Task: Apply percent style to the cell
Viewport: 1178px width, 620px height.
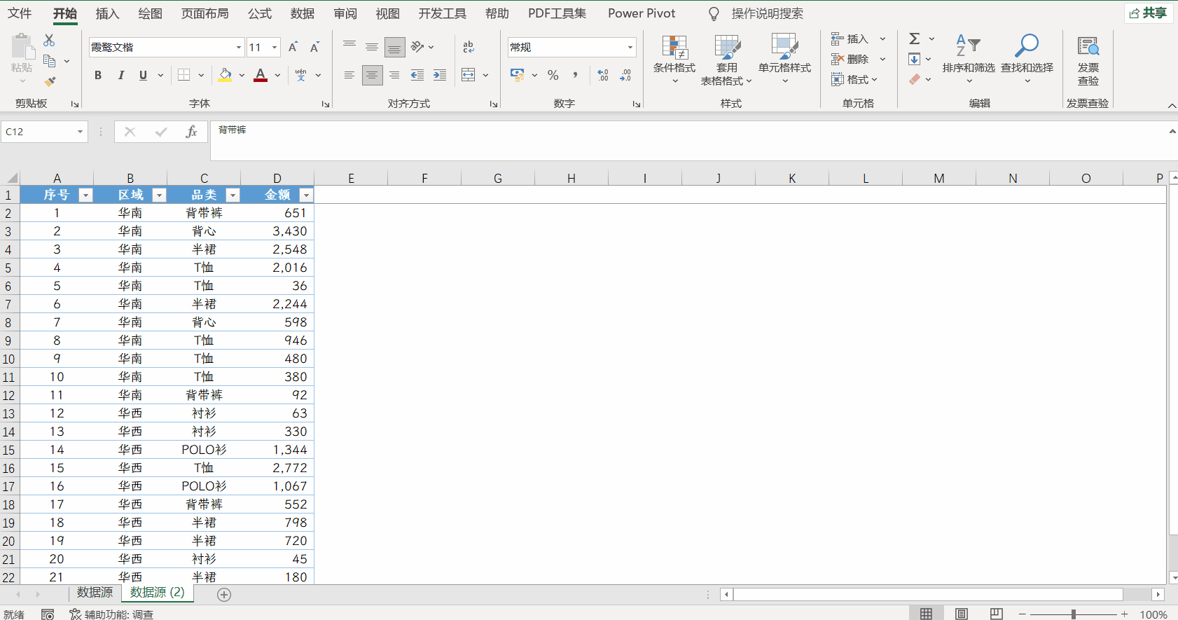Action: coord(553,75)
